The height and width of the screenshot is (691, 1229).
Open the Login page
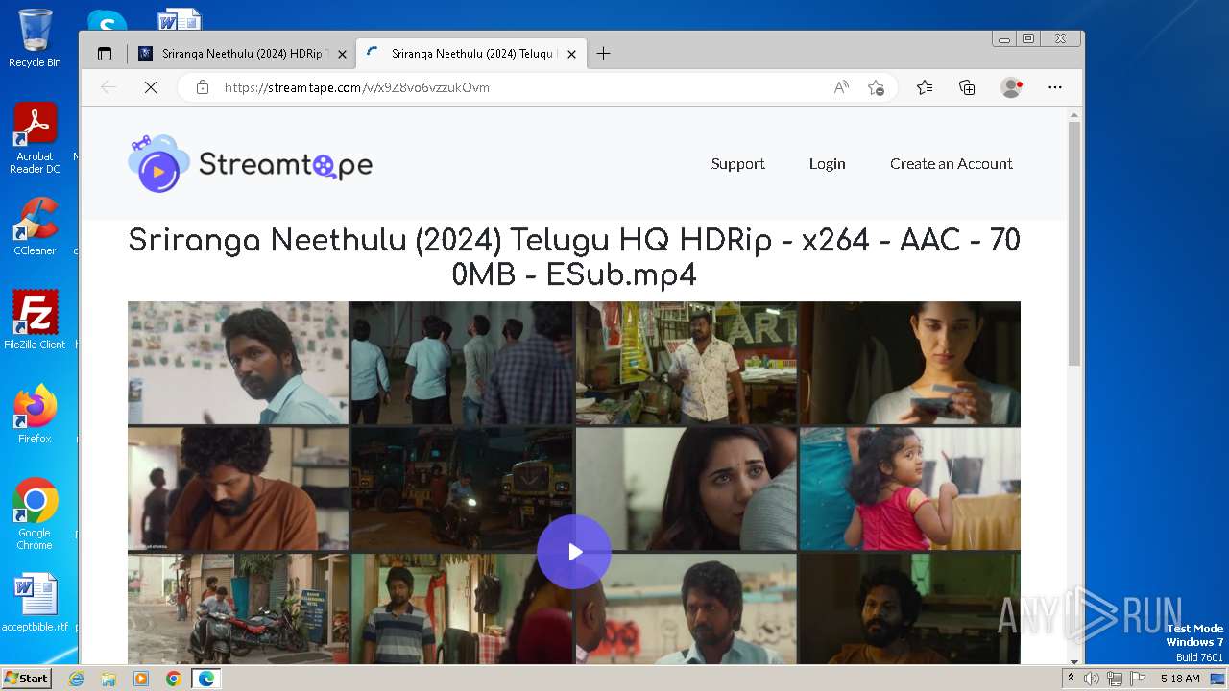[827, 164]
